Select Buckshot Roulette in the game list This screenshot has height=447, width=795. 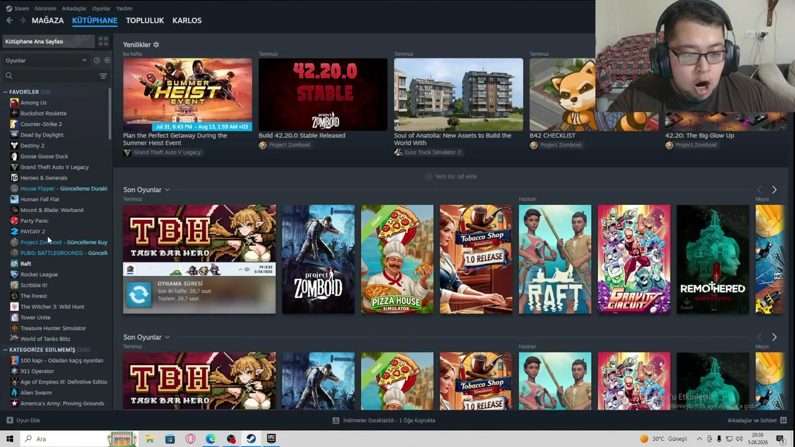click(43, 113)
